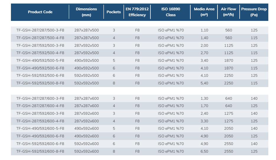Click the media area value 6,50

[204, 151]
